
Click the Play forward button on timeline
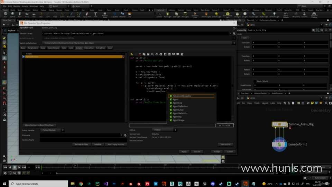click(x=19, y=168)
